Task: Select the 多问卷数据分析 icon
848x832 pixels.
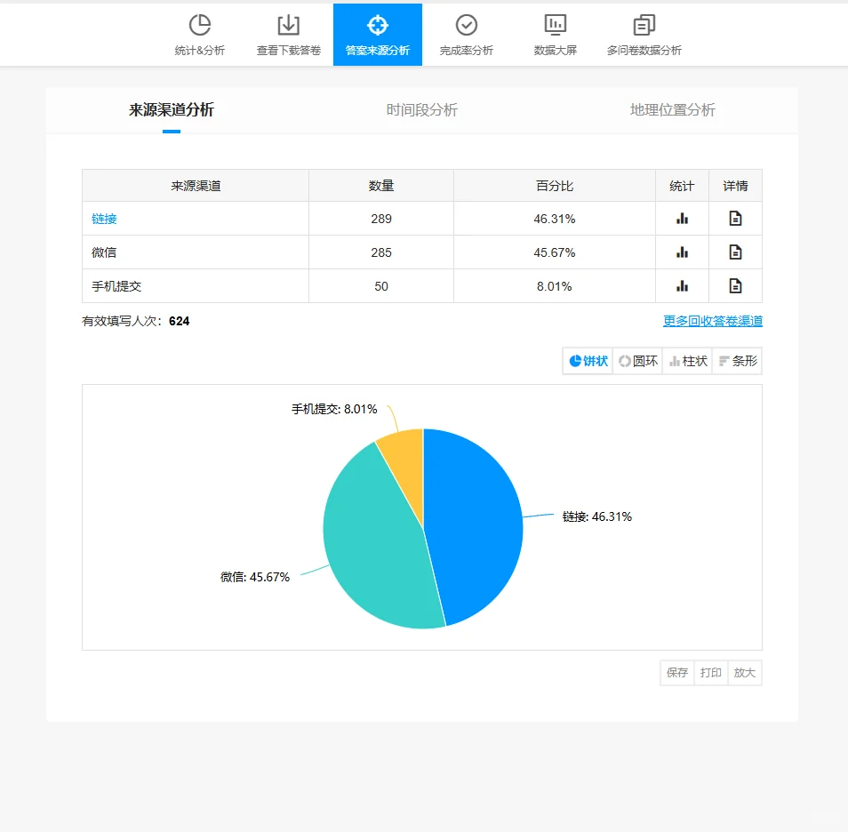Action: pos(642,24)
